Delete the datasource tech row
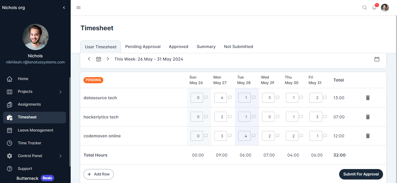Screen dimensions: 397x183 368,98
